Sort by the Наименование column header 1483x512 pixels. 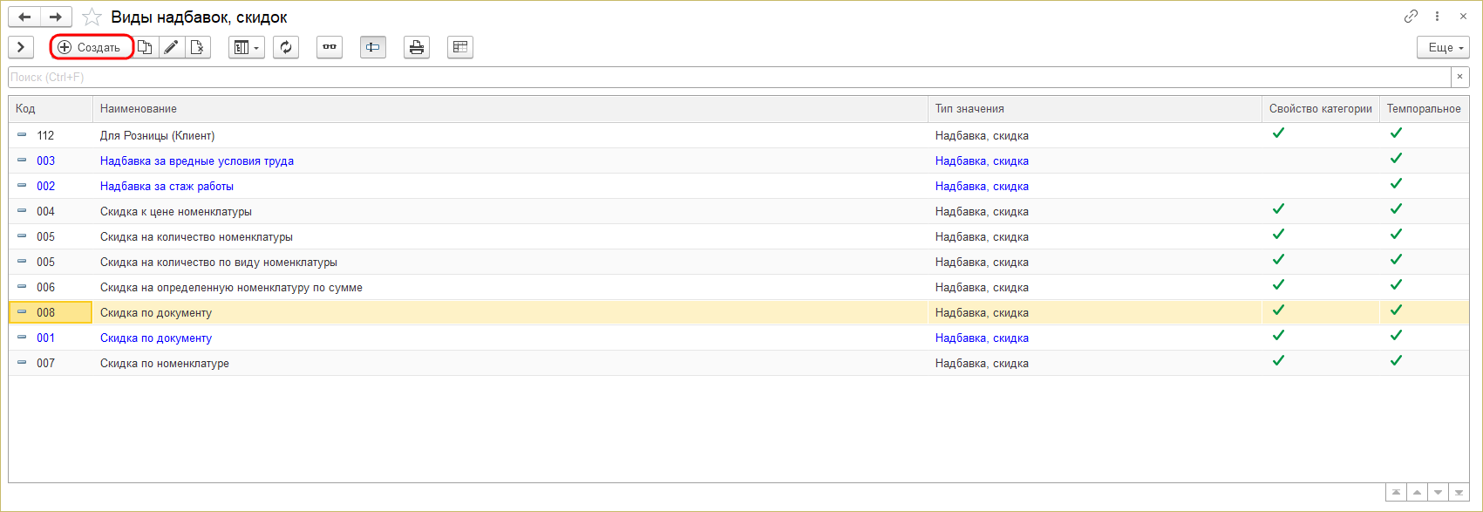[509, 109]
